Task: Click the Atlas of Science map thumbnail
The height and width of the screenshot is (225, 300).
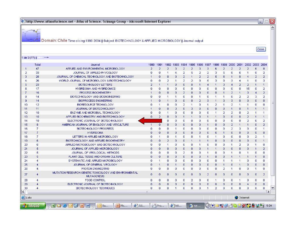Action: tap(31, 35)
